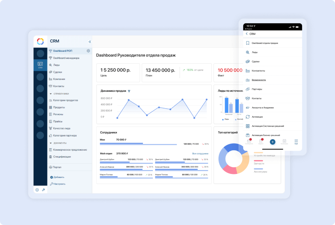This screenshot has height=225, width=335.
Task: Select the CRM module icon in dark rail
Action: point(40,65)
